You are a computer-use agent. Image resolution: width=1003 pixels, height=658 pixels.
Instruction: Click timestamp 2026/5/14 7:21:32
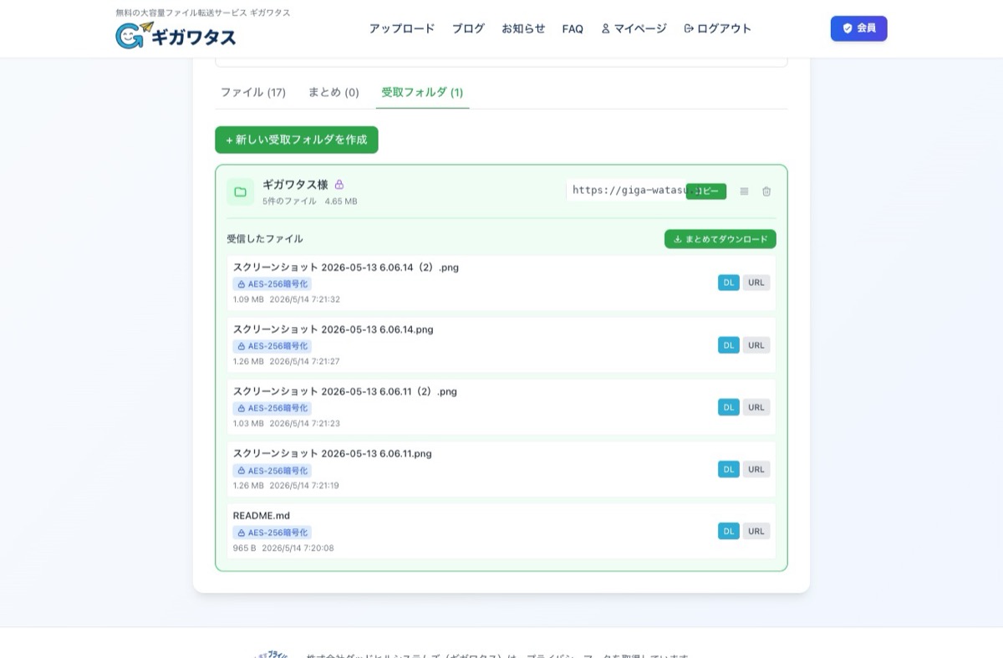[x=304, y=299]
